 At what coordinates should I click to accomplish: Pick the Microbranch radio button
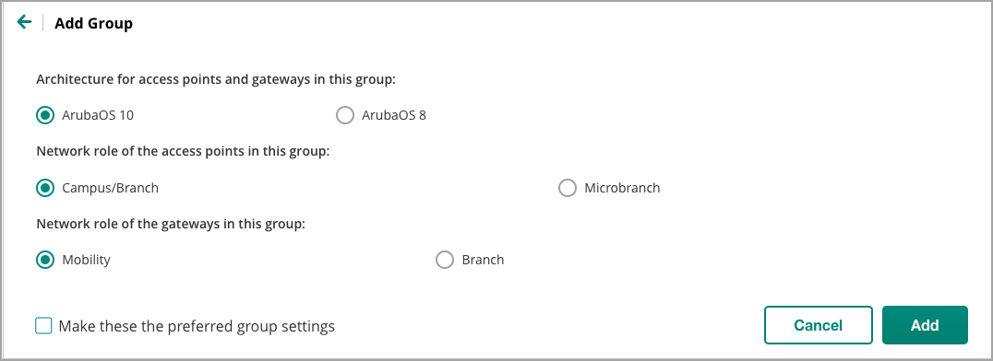[568, 188]
